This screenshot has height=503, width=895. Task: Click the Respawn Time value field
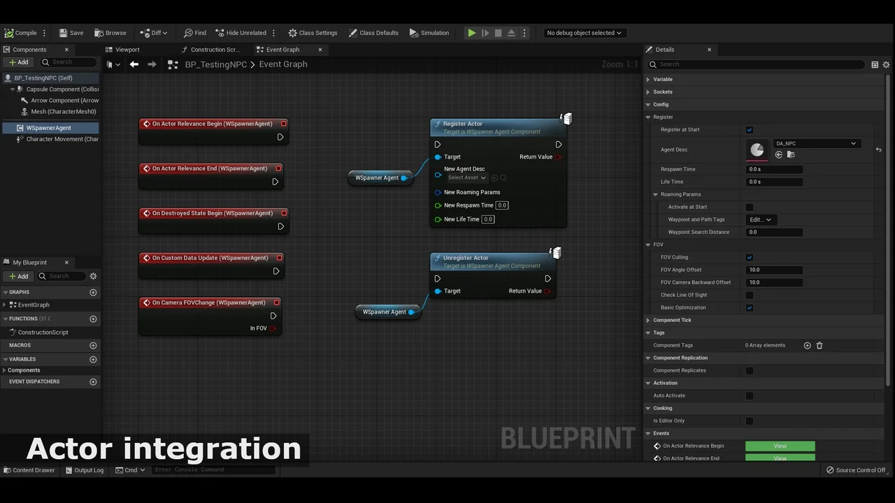tap(774, 169)
